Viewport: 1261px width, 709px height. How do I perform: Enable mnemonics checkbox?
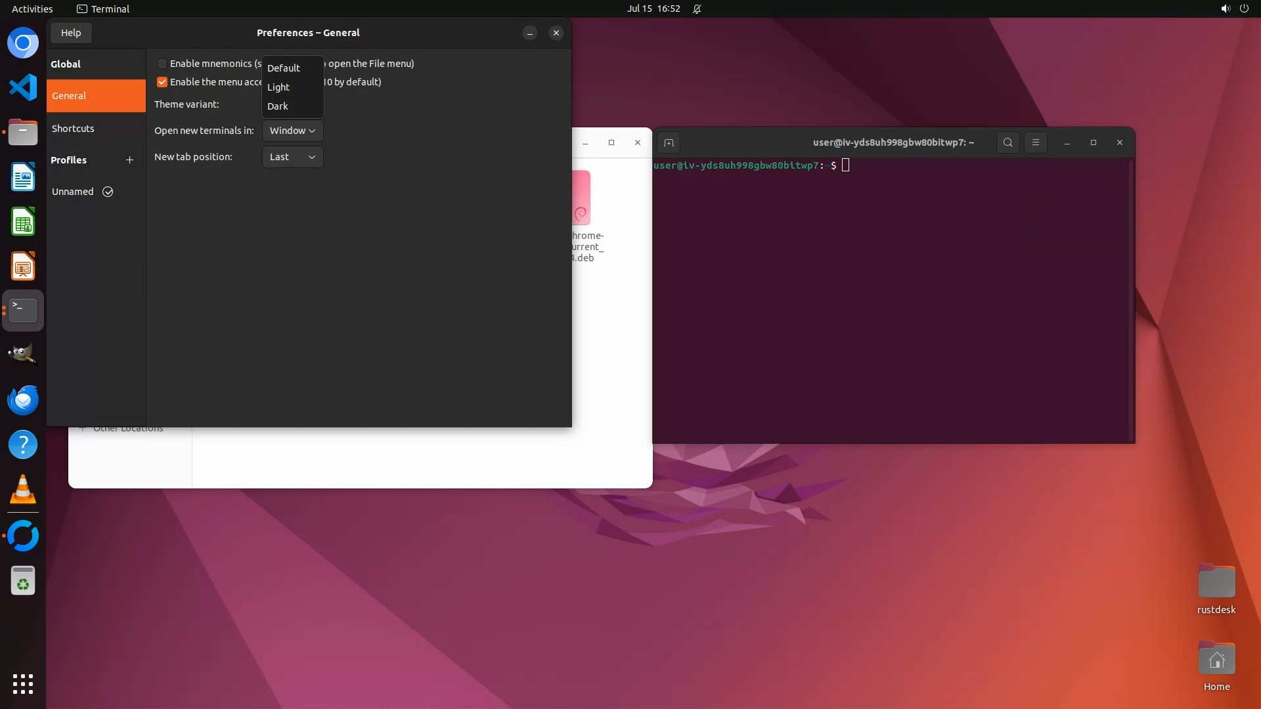click(162, 64)
